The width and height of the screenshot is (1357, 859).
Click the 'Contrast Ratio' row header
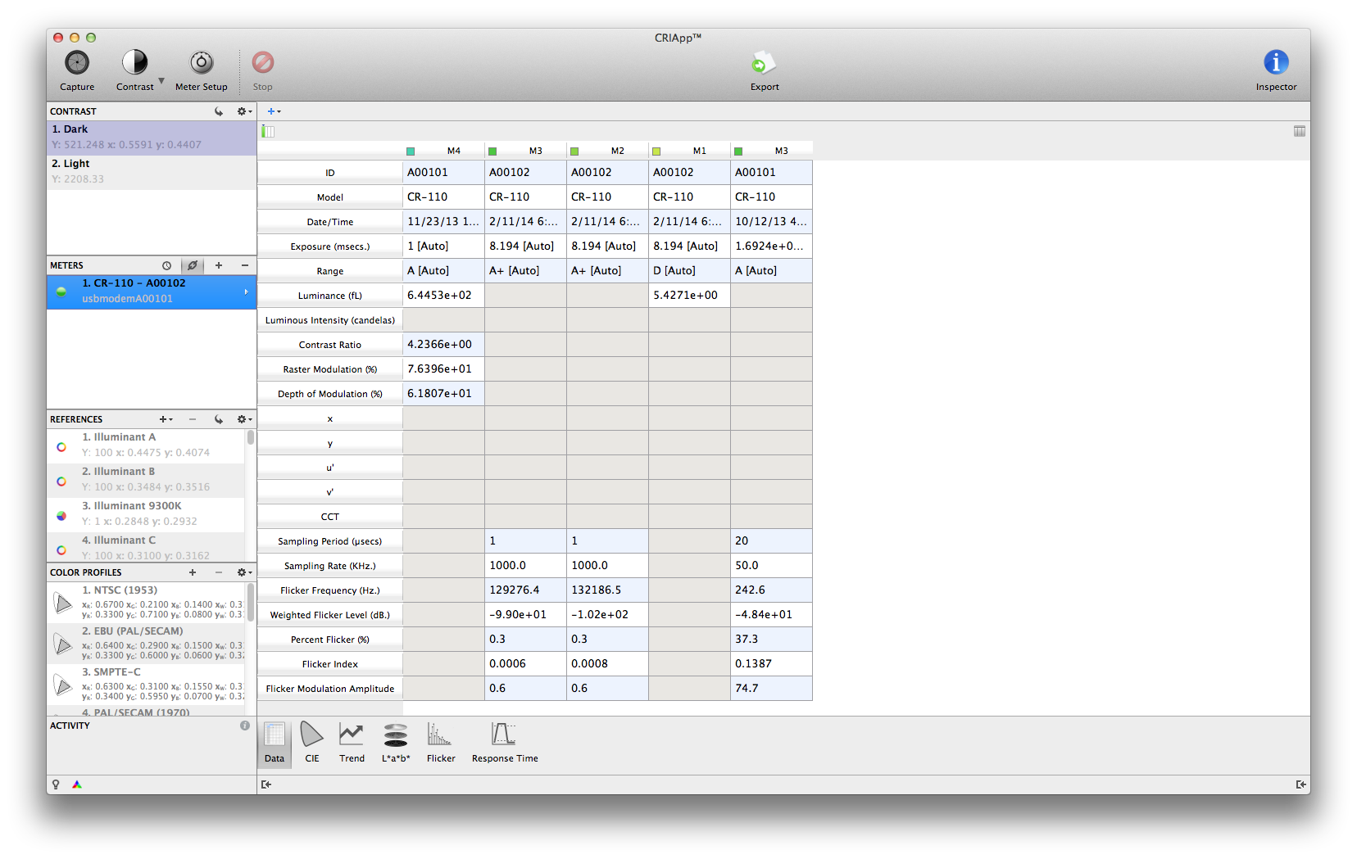[x=330, y=345]
